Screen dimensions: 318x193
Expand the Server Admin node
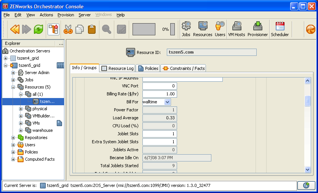click(13, 73)
